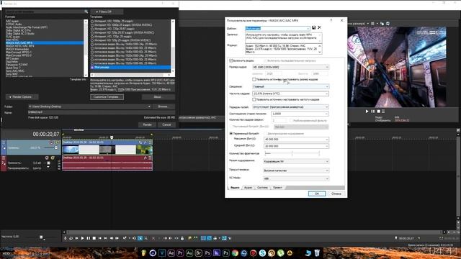The width and height of the screenshot is (461, 259).
Task: Select the Переменный битрейт radio button
Action: (x=230, y=134)
